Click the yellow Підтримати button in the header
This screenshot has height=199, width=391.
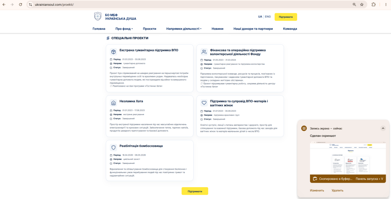286,17
